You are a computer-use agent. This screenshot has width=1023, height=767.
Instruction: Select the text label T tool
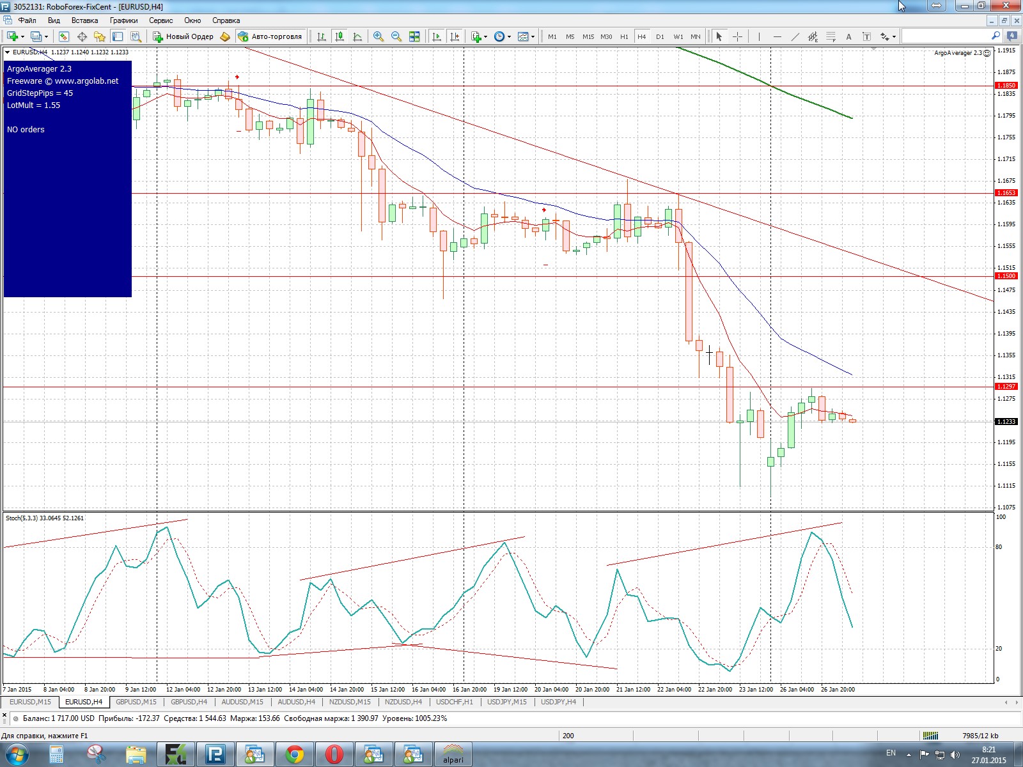pos(866,36)
